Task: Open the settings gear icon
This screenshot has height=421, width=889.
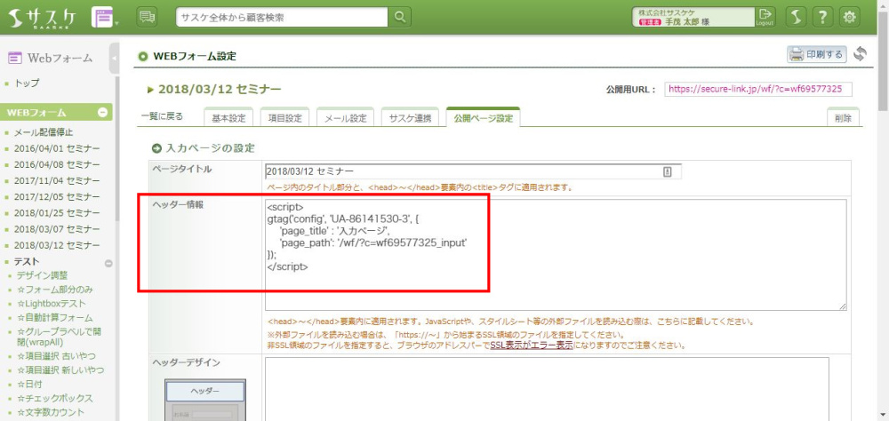Action: point(849,17)
